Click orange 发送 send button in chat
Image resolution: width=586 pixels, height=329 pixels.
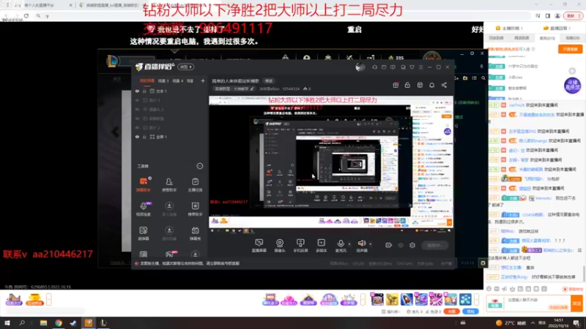[x=576, y=303]
